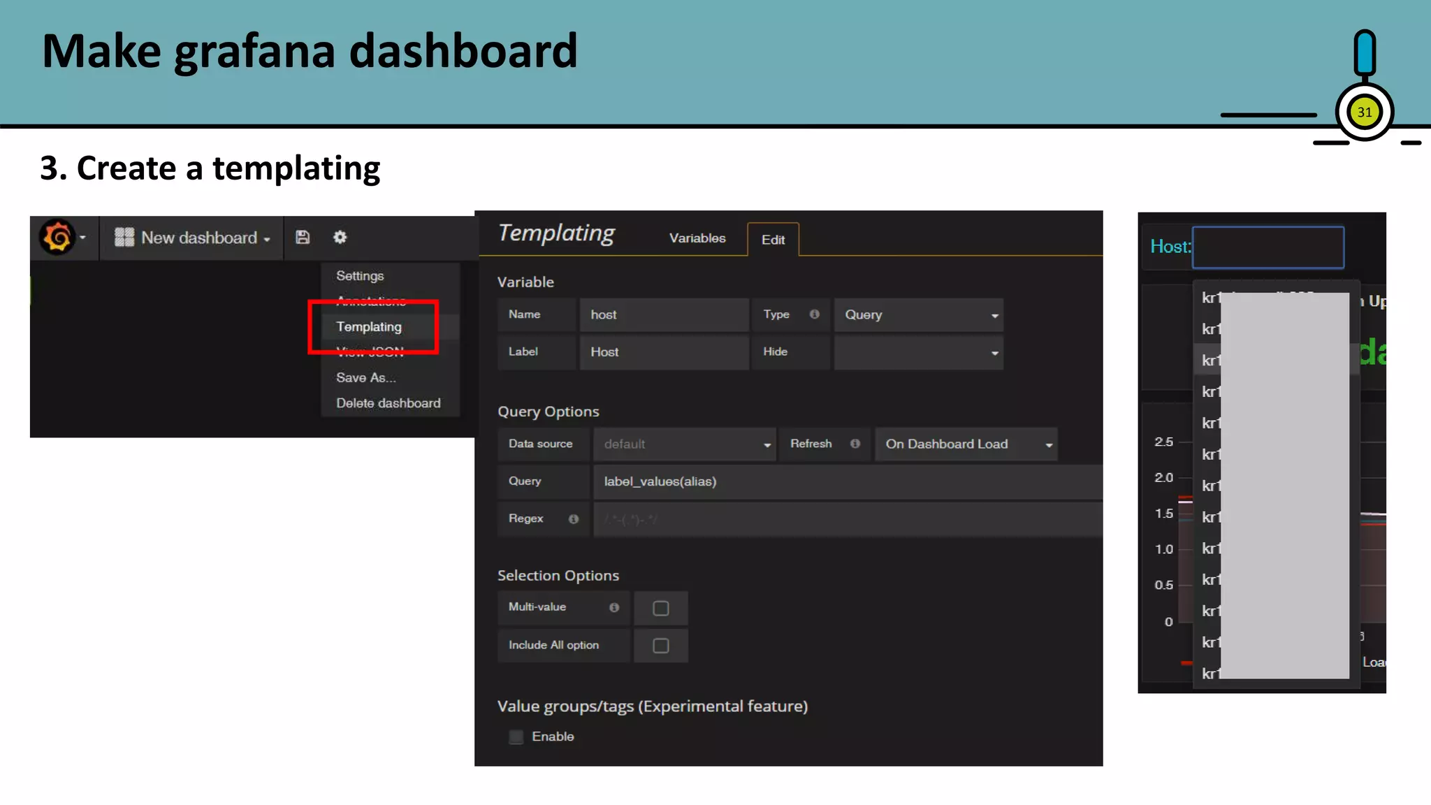This screenshot has width=1431, height=805.
Task: Open the settings gear icon
Action: (340, 238)
